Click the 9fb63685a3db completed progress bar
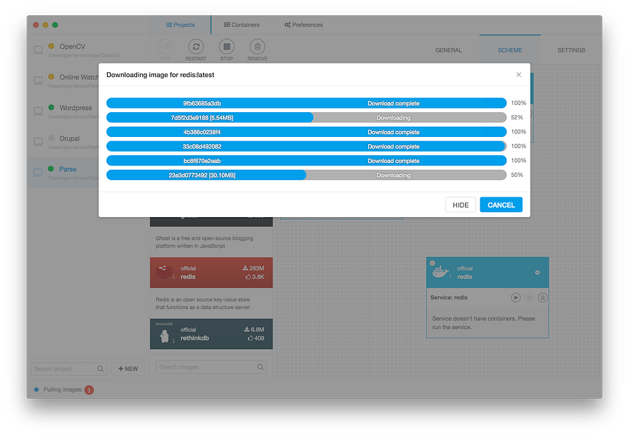The image size is (629, 437). 306,103
